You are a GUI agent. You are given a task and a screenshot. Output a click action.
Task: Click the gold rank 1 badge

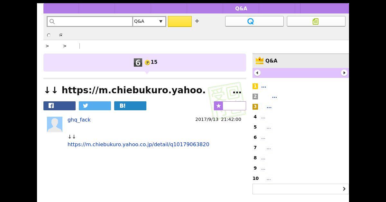[255, 86]
